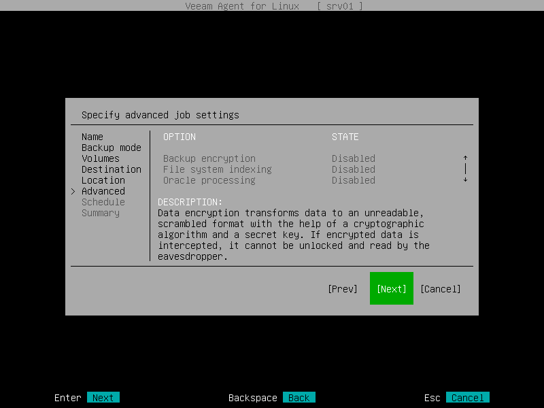Click the OPTION column header
The image size is (544, 408).
180,137
